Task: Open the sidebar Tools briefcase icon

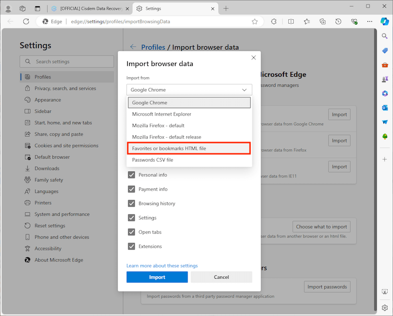Action: (x=385, y=65)
